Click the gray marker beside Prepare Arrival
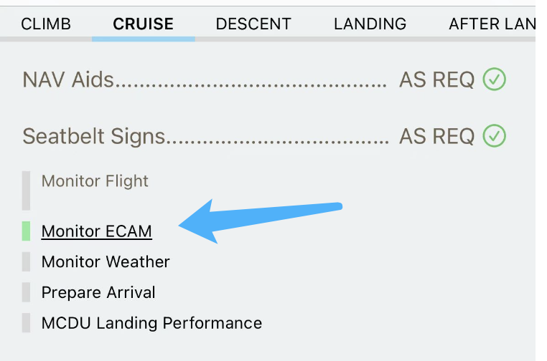Screen dimensions: 547x361 click(26, 292)
